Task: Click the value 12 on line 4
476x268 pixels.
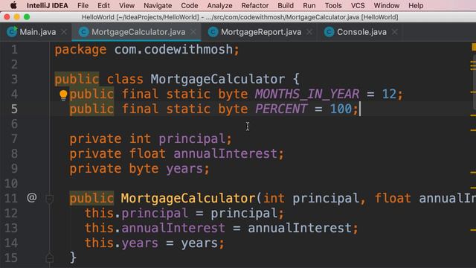Action: pos(389,95)
